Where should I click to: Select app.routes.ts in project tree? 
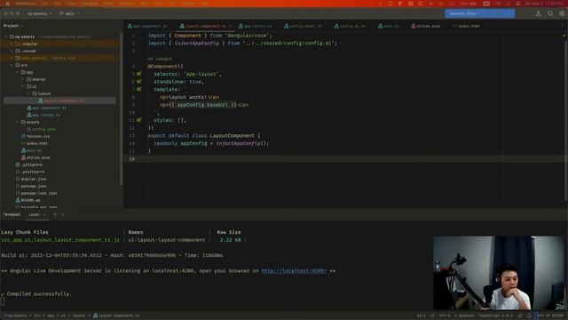(x=43, y=115)
